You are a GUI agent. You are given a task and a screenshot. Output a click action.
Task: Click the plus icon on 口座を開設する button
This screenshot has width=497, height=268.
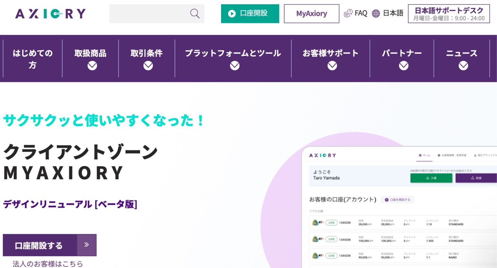387,199
